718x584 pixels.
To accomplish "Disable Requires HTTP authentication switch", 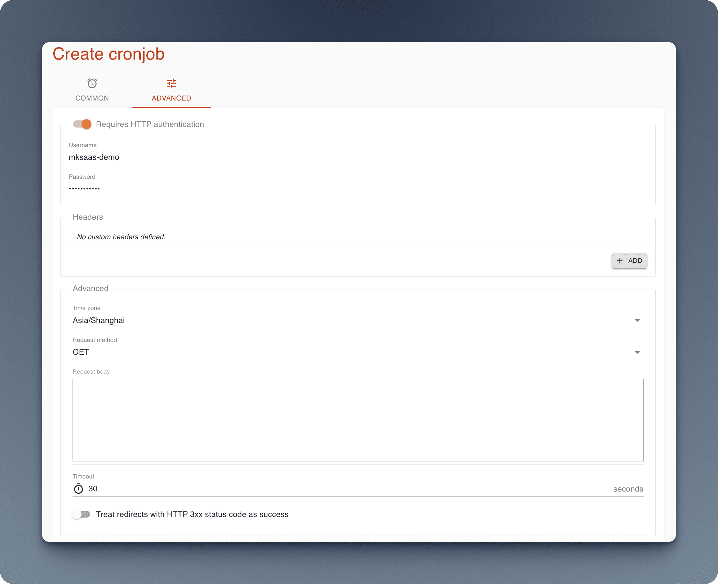I will tap(82, 124).
